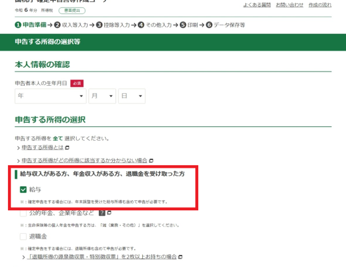Select step 2 収入等入力

[71, 25]
